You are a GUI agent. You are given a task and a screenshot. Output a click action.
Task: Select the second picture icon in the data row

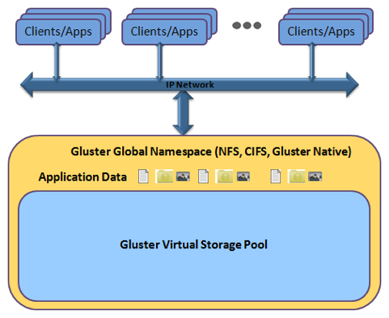243,176
